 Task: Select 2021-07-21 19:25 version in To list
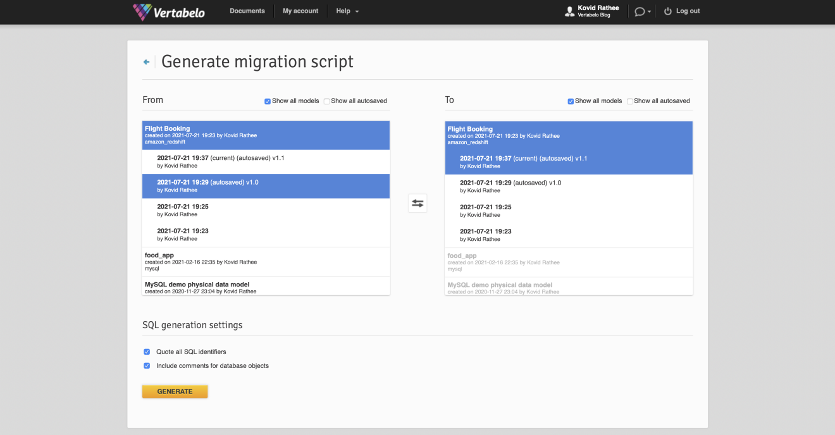click(x=569, y=211)
